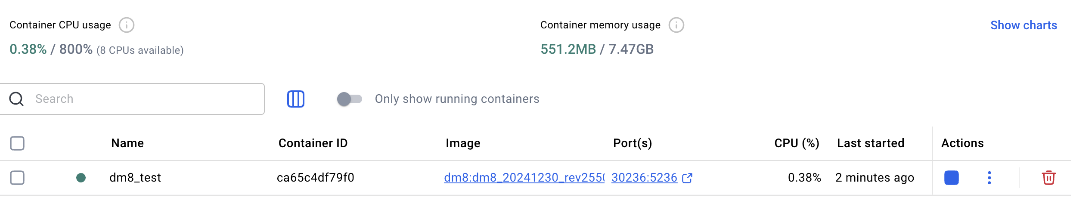Image resolution: width=1073 pixels, height=210 pixels.
Task: Stop the dm8_test container
Action: [x=951, y=178]
